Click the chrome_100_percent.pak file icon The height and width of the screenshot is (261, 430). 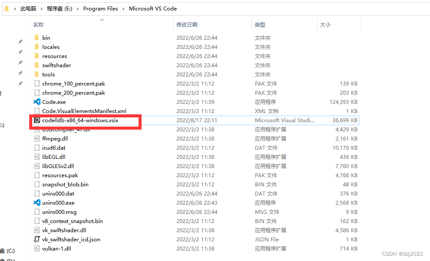pos(37,83)
